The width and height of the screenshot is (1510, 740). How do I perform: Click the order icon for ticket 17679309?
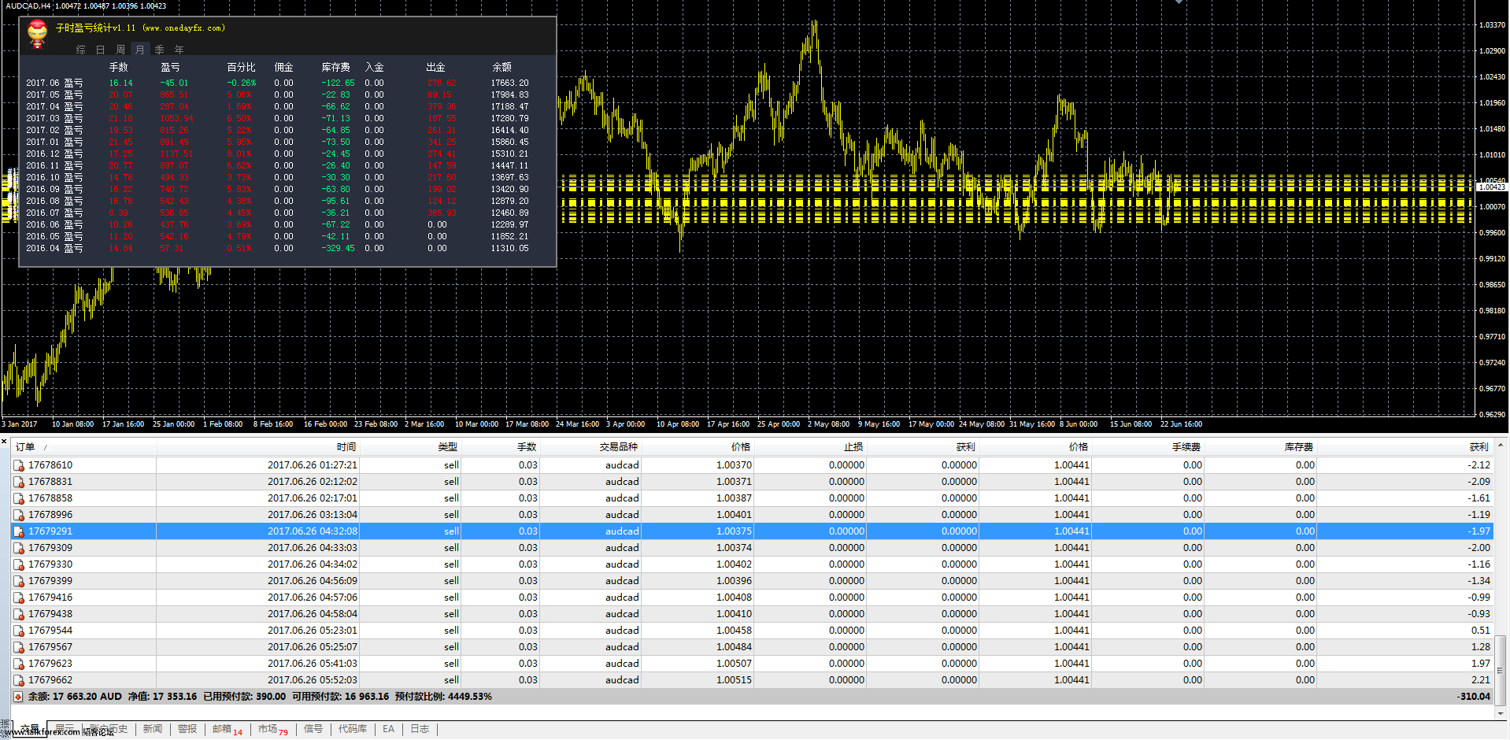click(x=19, y=548)
